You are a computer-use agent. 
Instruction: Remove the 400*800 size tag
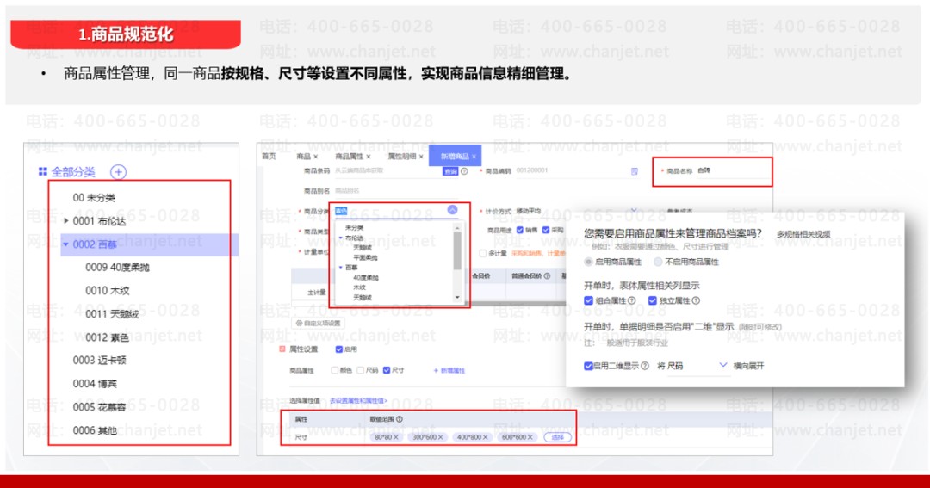(x=485, y=437)
